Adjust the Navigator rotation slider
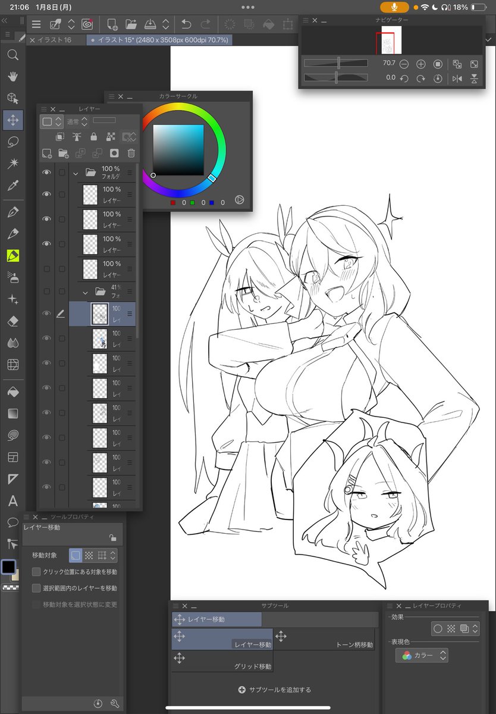This screenshot has height=714, width=496. click(336, 77)
